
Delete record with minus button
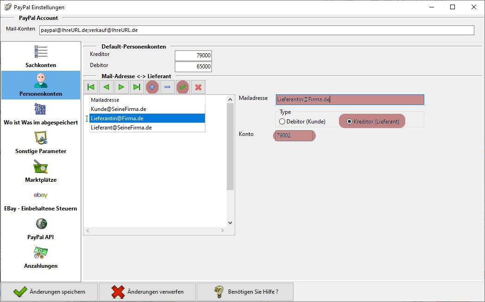167,87
